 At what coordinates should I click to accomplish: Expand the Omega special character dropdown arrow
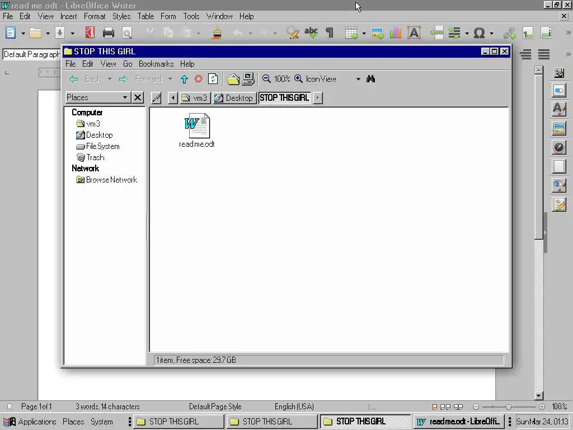coord(491,34)
